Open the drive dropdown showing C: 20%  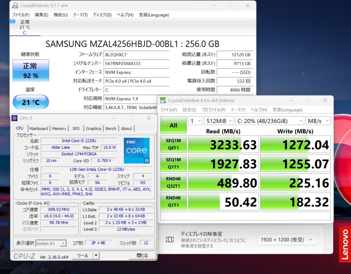[269, 121]
